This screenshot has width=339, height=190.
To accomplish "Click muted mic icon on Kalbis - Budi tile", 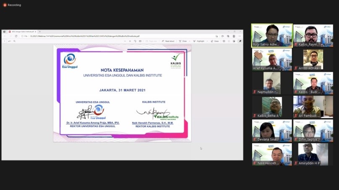I will point(296,92).
